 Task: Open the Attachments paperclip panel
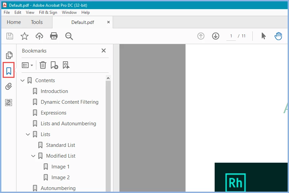pyautogui.click(x=9, y=86)
